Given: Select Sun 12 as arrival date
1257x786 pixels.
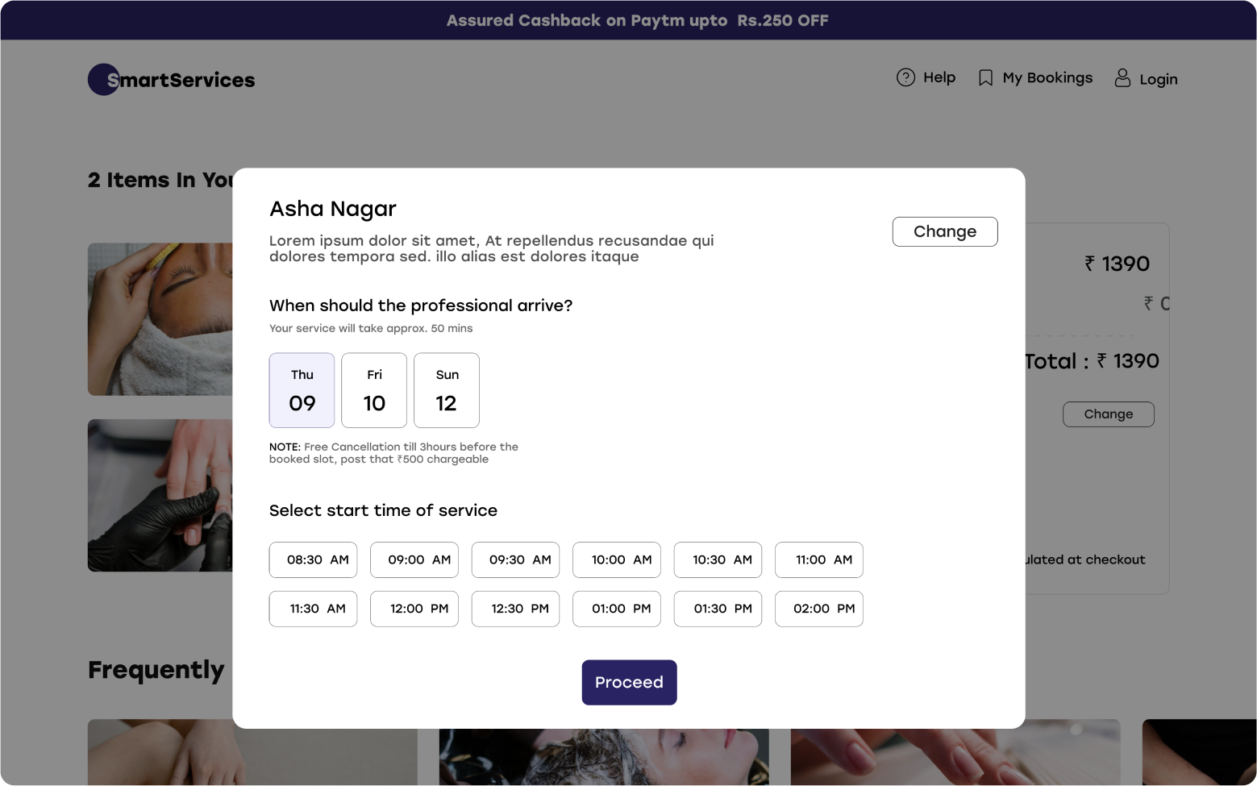Looking at the screenshot, I should pyautogui.click(x=447, y=390).
